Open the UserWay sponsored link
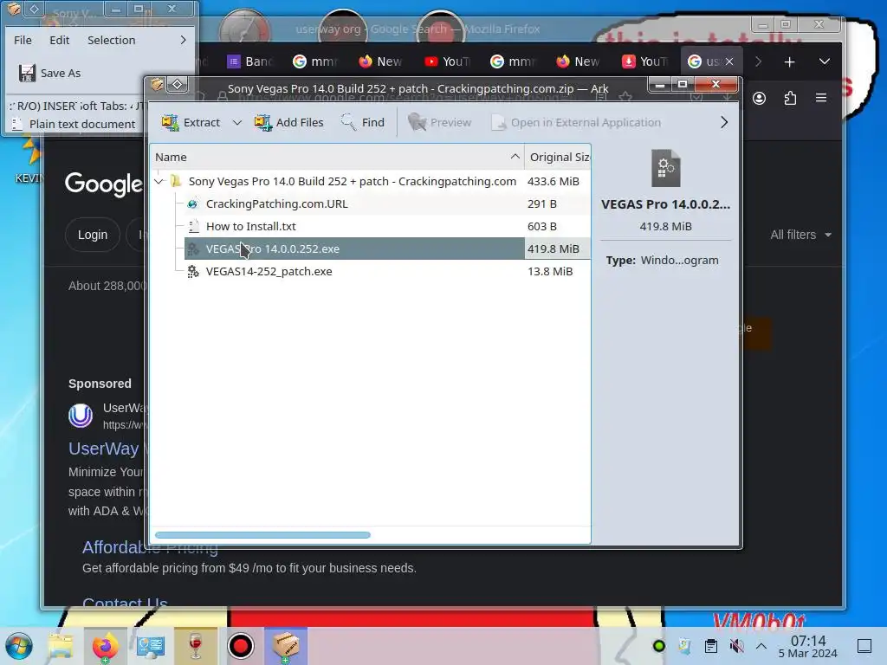The image size is (887, 665). [x=104, y=448]
